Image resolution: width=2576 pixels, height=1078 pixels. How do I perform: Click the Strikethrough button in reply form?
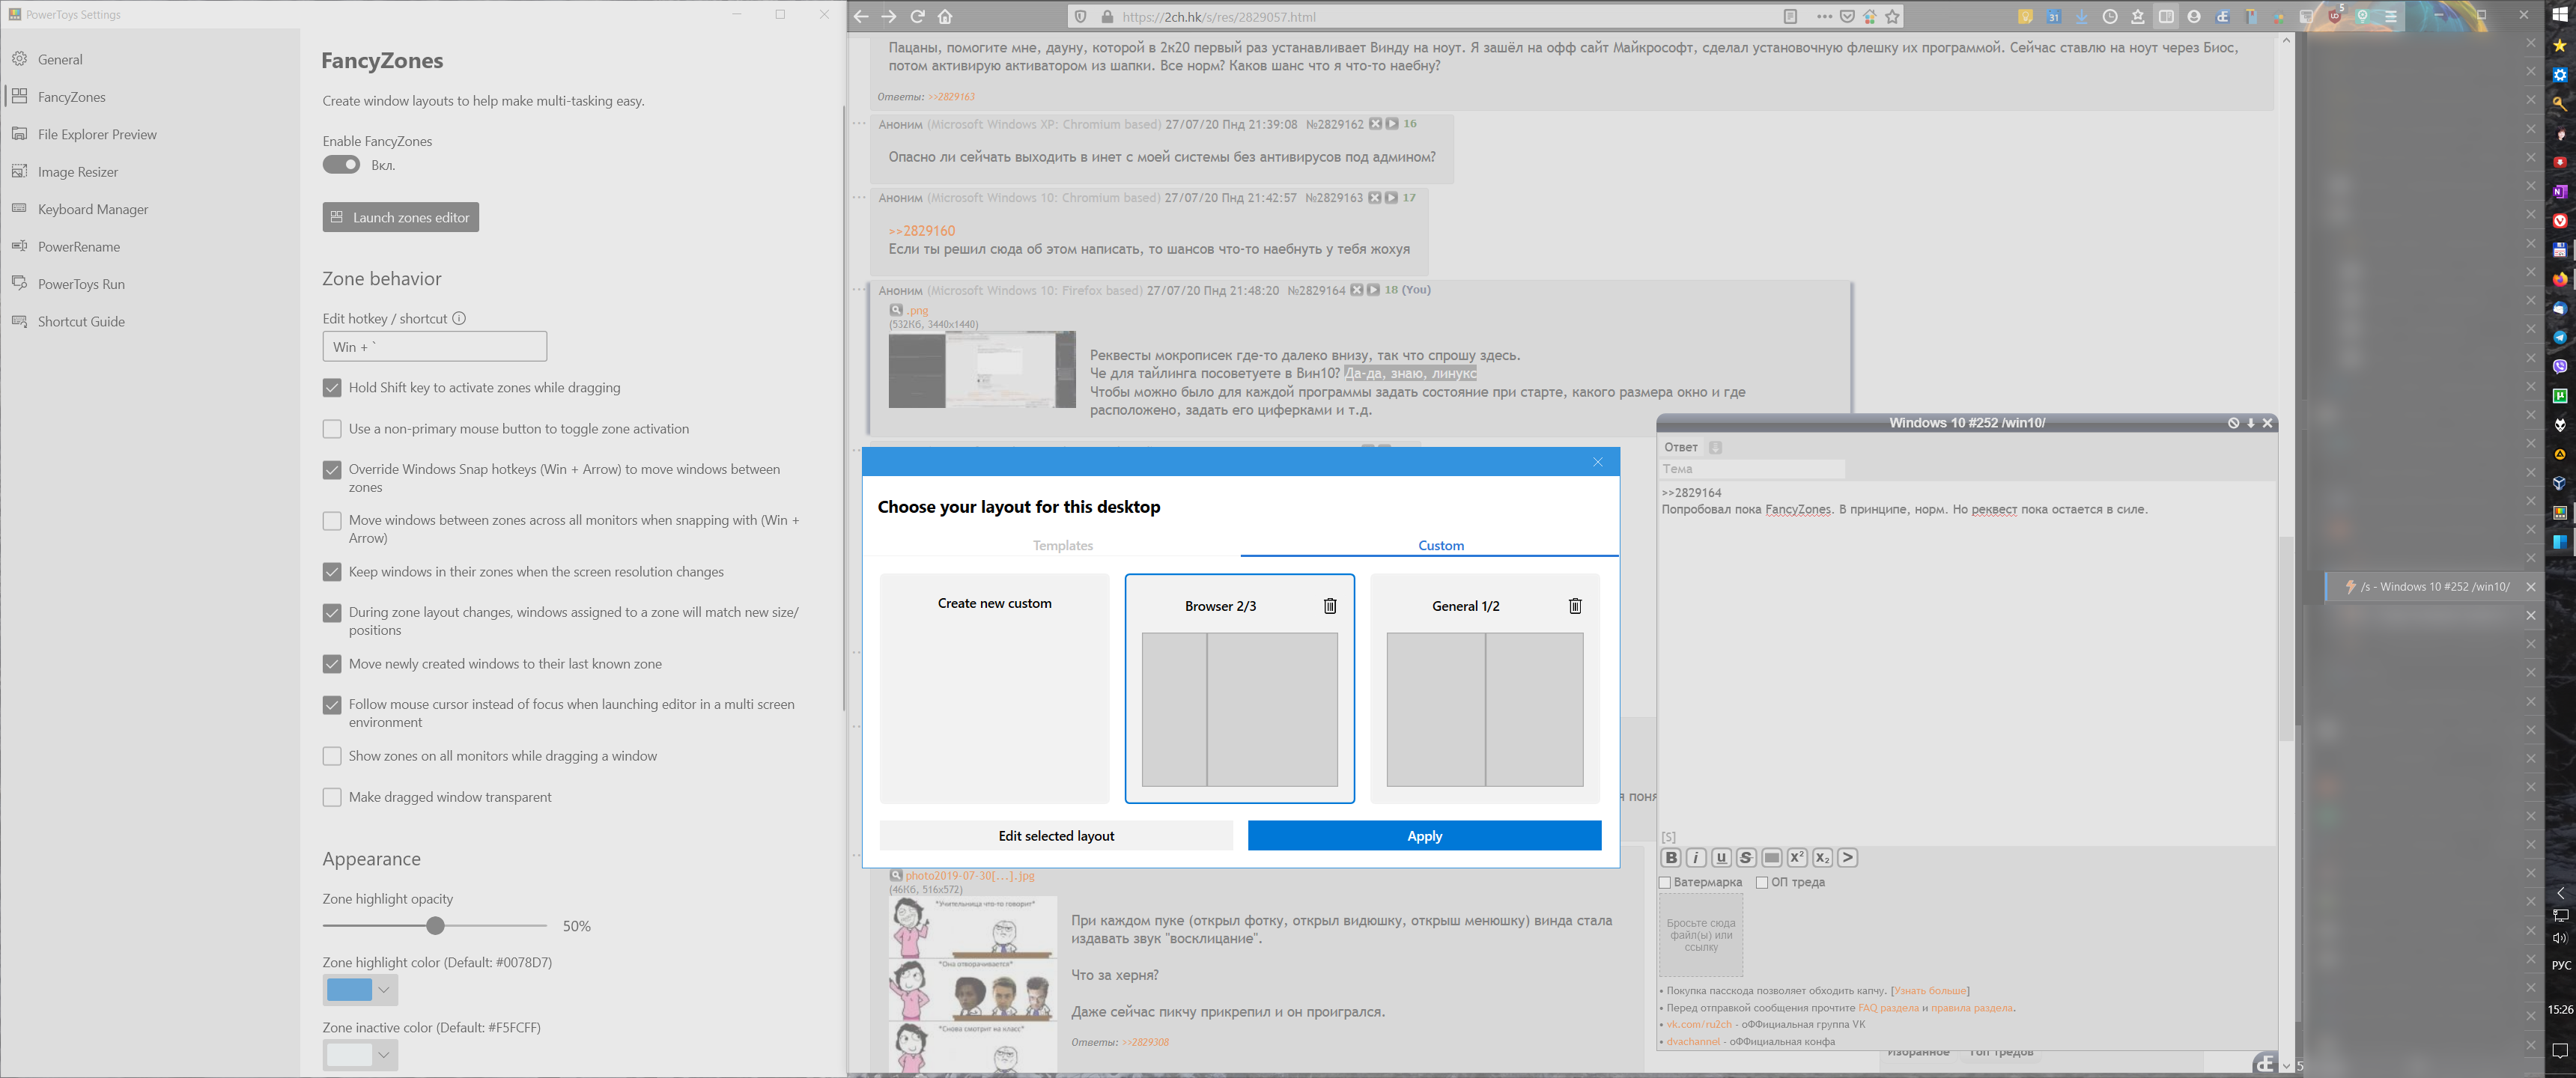pyautogui.click(x=1746, y=857)
